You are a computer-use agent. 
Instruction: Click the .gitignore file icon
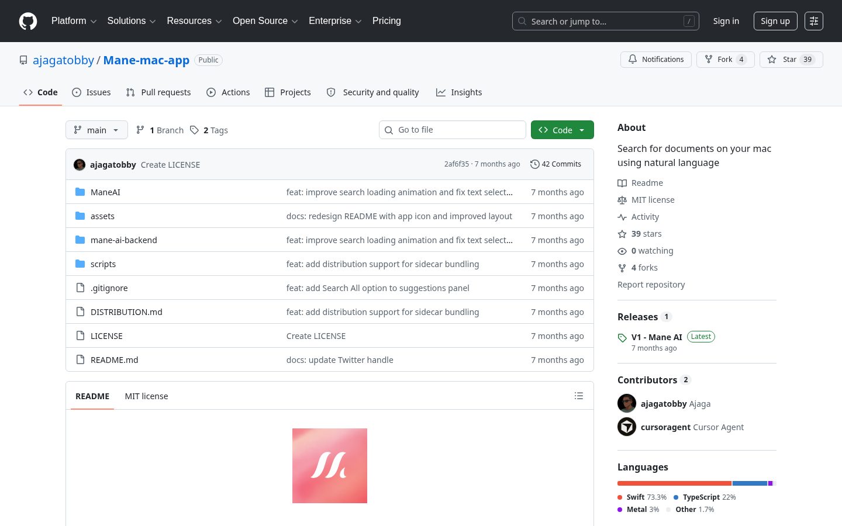click(x=80, y=288)
